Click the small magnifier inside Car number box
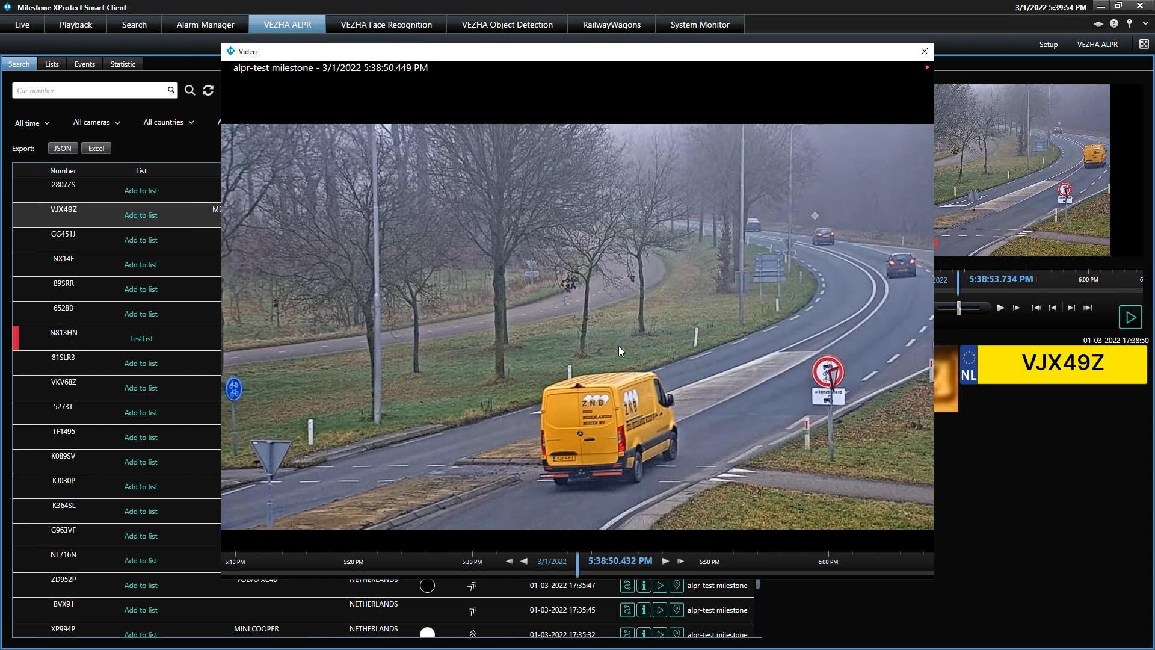Image resolution: width=1155 pixels, height=650 pixels. click(x=171, y=90)
